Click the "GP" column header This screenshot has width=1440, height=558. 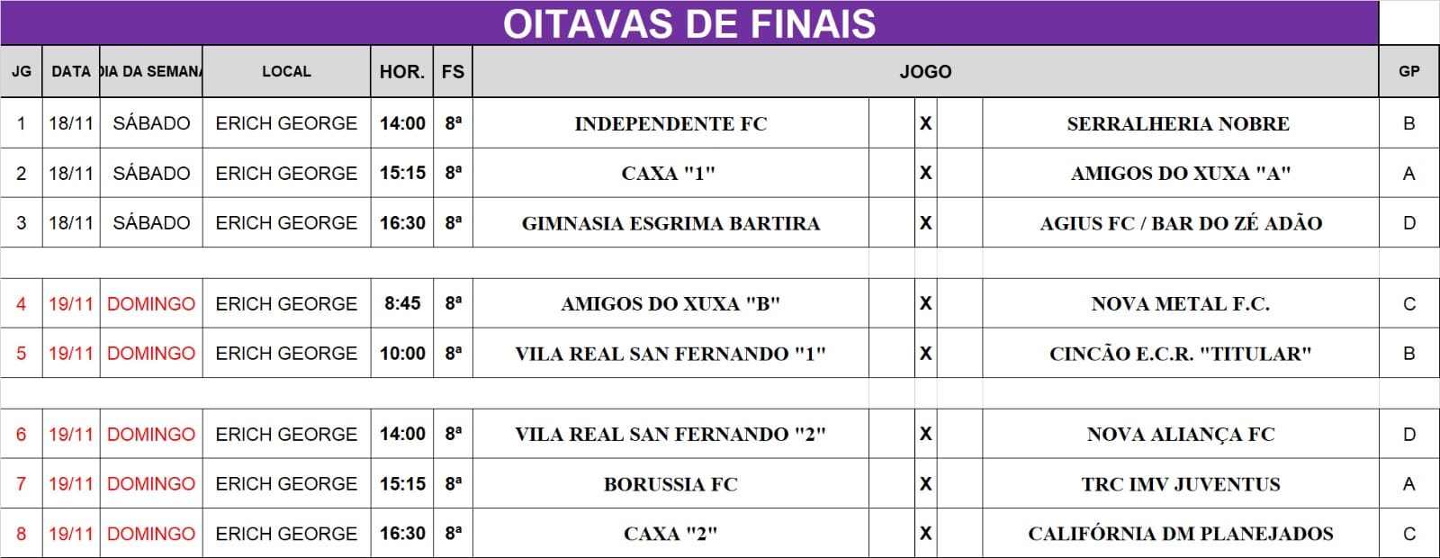tap(1408, 72)
